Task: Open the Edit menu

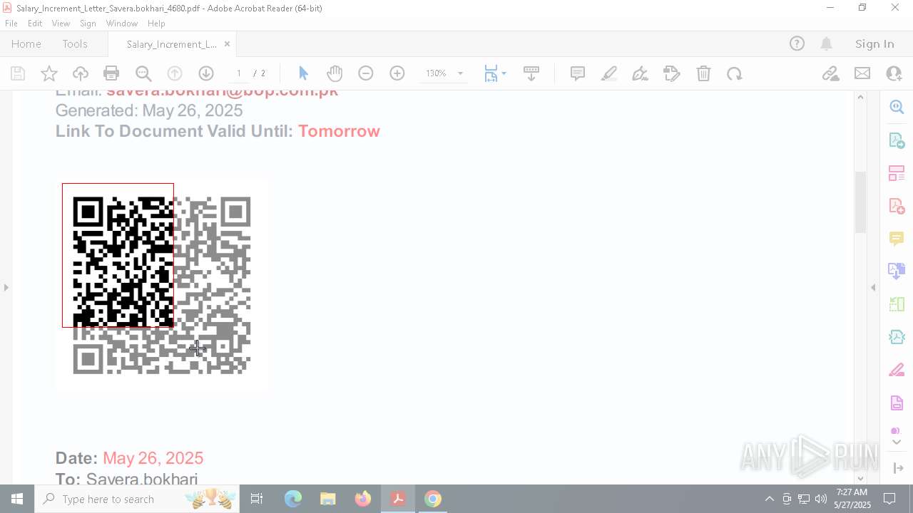Action: 35,24
